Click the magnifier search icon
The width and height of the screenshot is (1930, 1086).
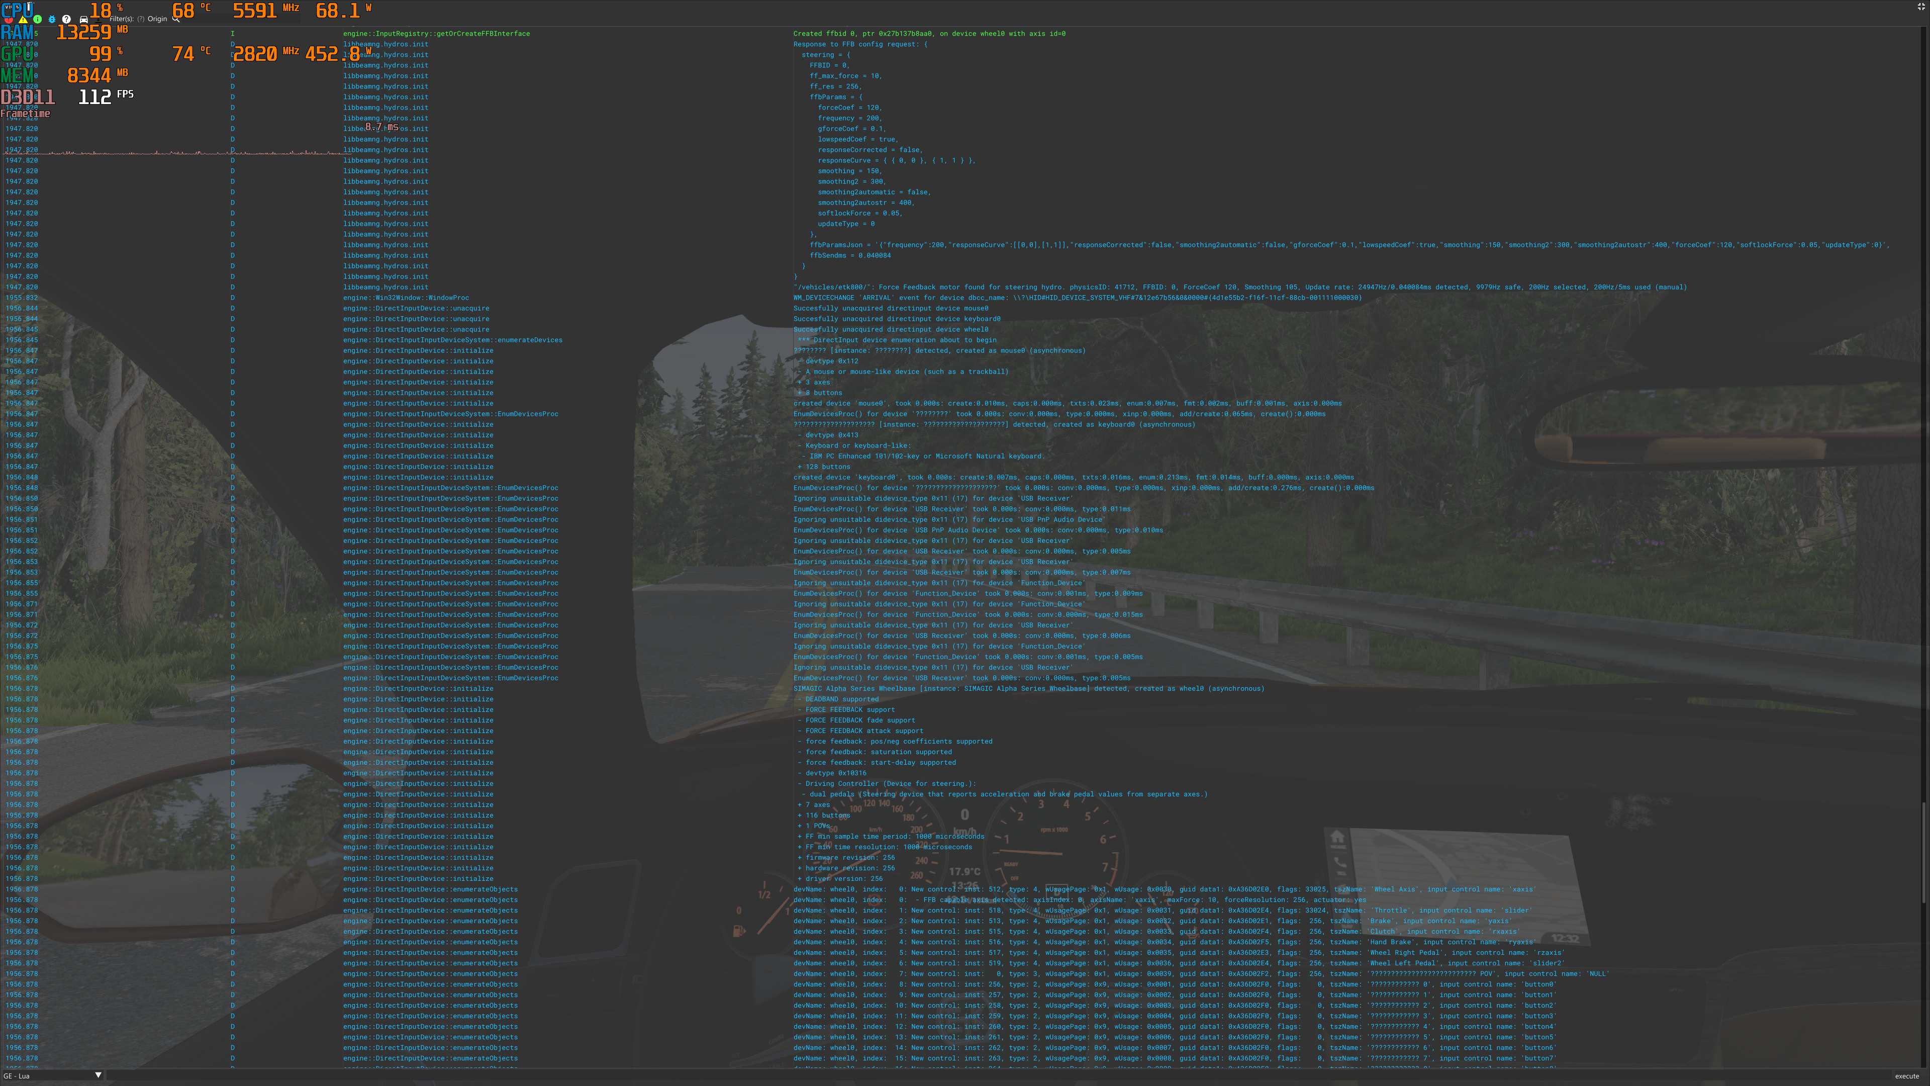coord(176,19)
